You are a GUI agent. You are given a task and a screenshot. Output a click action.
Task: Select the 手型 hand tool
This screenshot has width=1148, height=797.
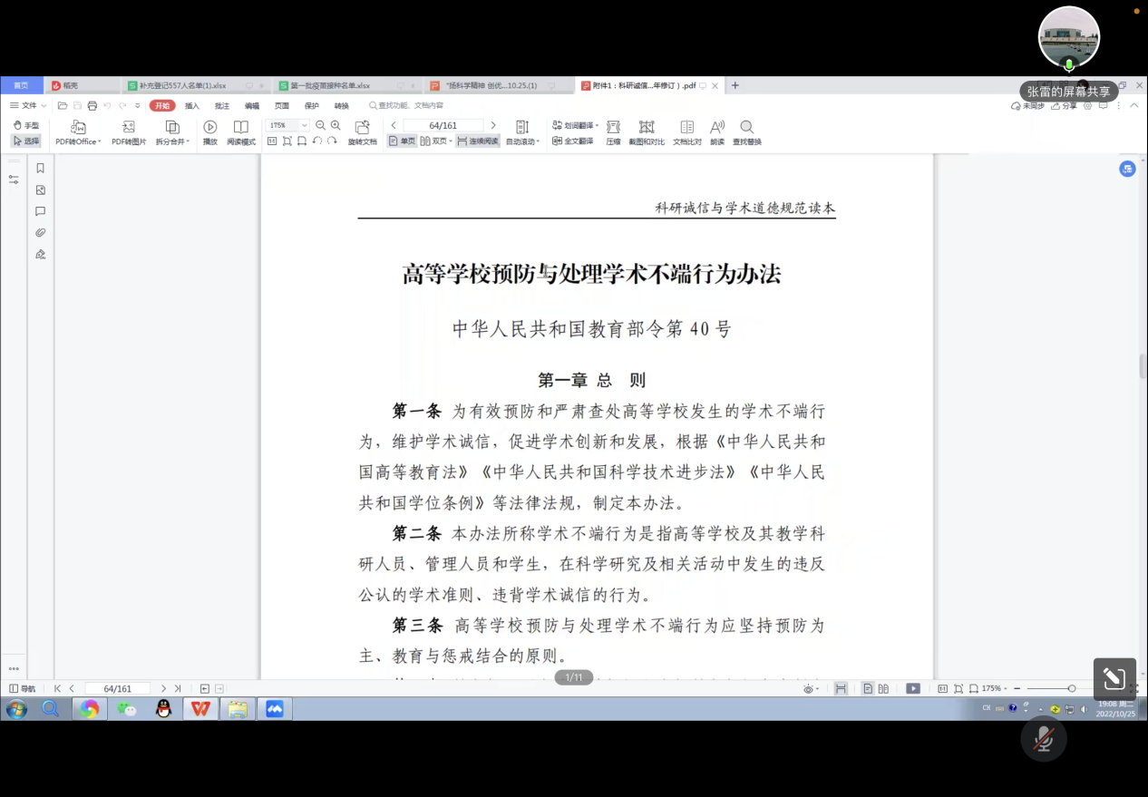[x=26, y=125]
